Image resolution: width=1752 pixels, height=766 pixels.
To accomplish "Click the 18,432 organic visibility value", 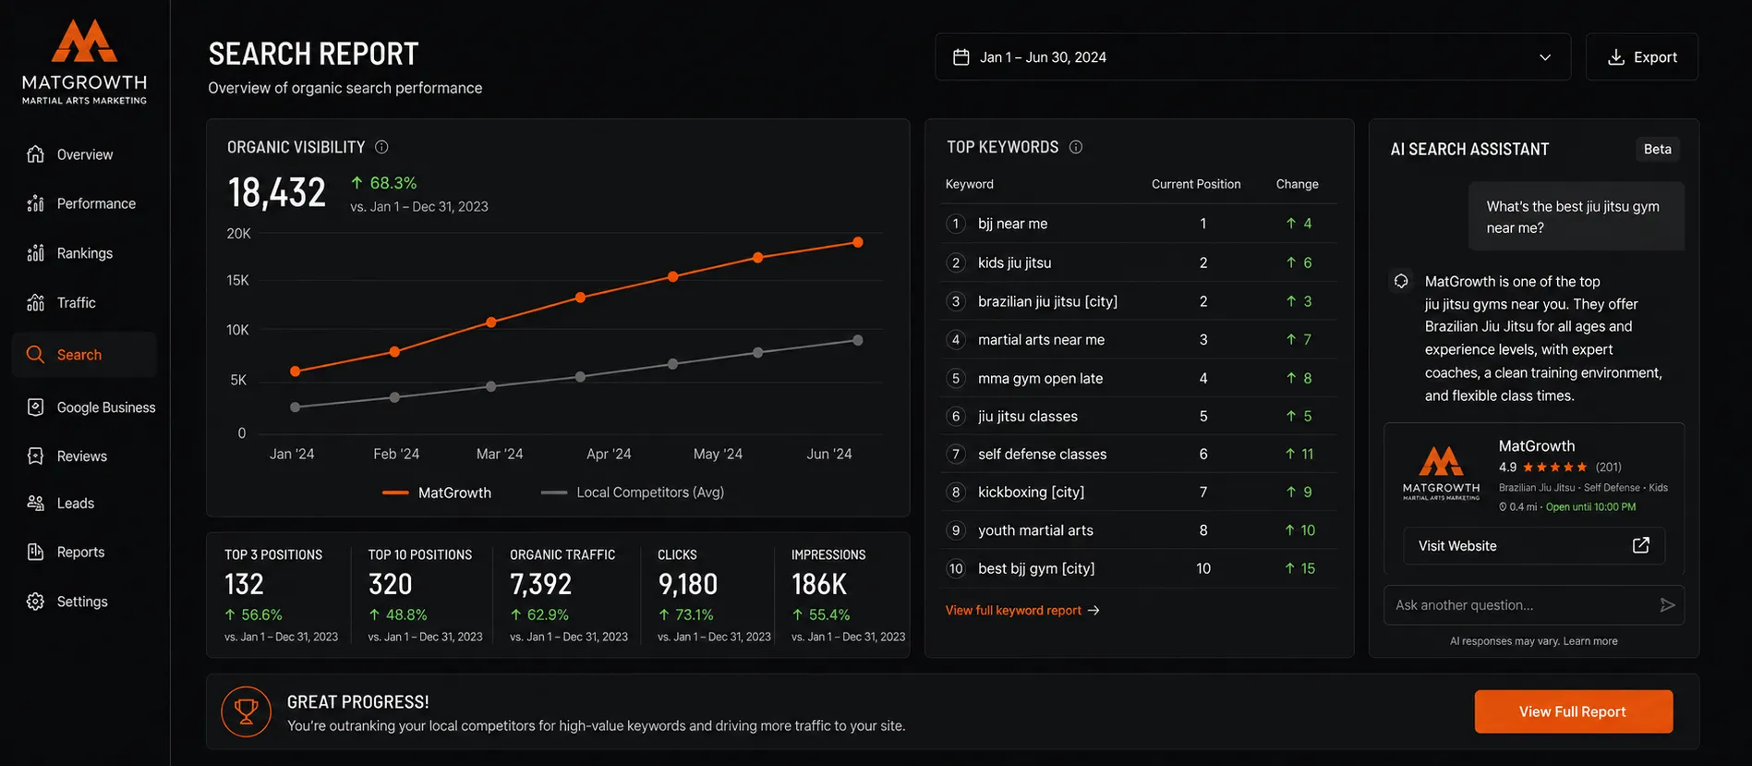I will tap(277, 193).
